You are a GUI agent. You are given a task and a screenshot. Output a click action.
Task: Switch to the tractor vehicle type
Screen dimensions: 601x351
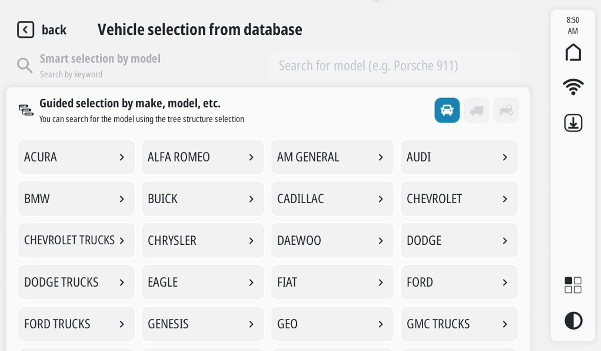(x=506, y=110)
